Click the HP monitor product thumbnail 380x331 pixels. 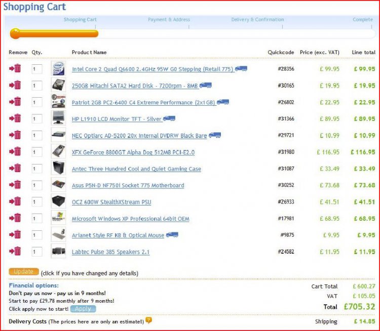(x=58, y=118)
